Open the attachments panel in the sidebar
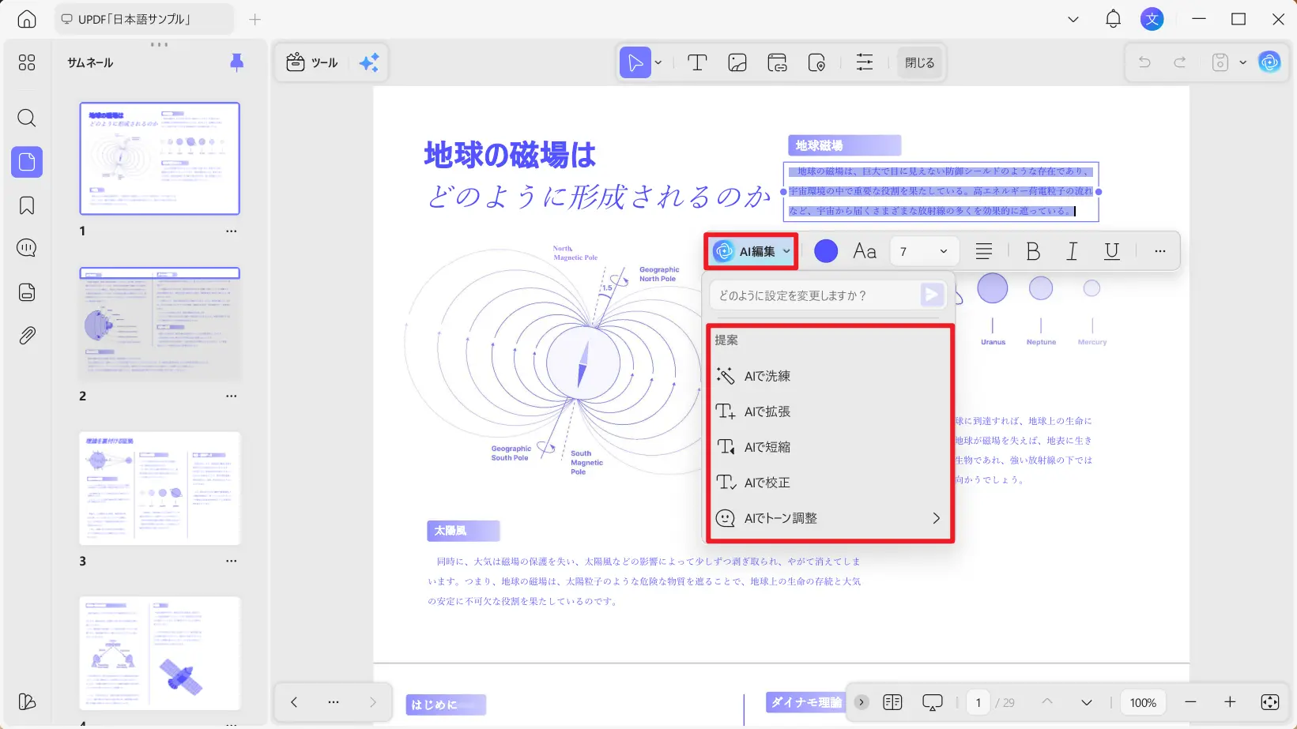This screenshot has height=729, width=1297. click(x=26, y=335)
